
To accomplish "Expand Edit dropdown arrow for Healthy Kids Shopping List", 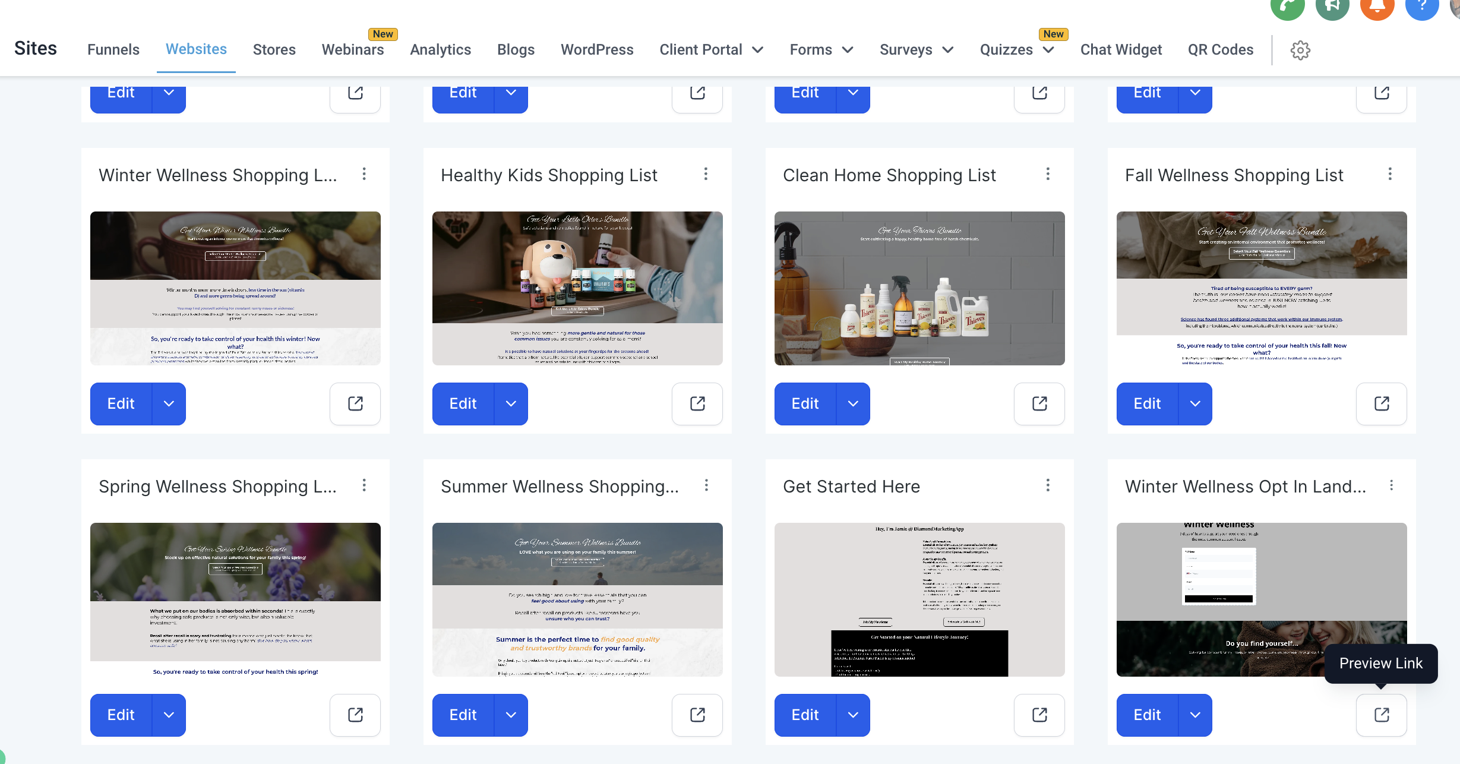I will 511,403.
